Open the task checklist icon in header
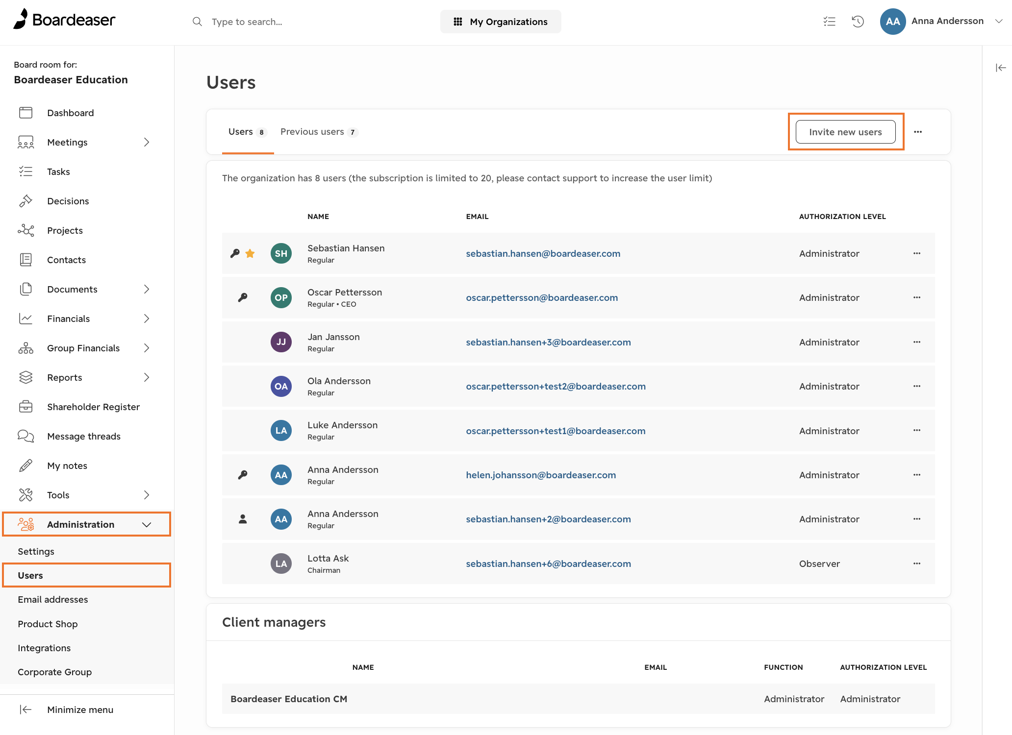This screenshot has height=735, width=1012. (829, 21)
